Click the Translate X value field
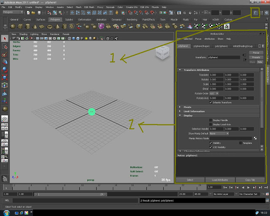 tap(216, 75)
